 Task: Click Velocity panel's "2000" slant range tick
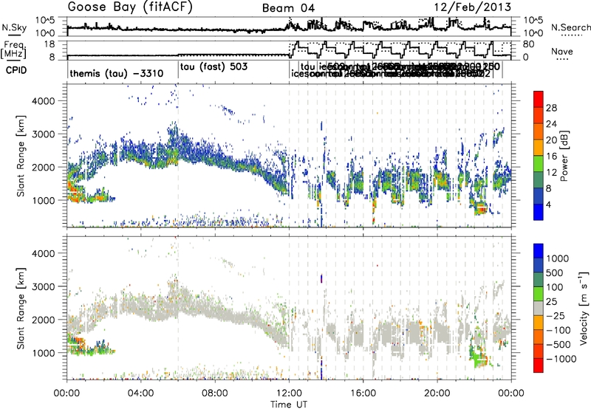(43, 320)
